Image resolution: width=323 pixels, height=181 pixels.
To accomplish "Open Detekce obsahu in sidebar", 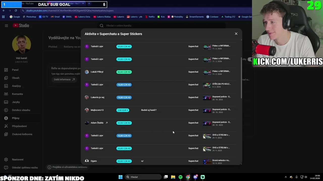I will click(x=21, y=110).
